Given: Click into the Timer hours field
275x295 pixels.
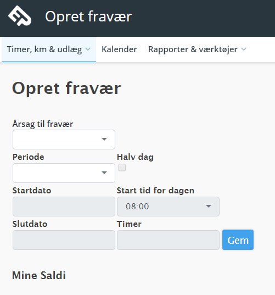Looking at the screenshot, I should point(168,240).
